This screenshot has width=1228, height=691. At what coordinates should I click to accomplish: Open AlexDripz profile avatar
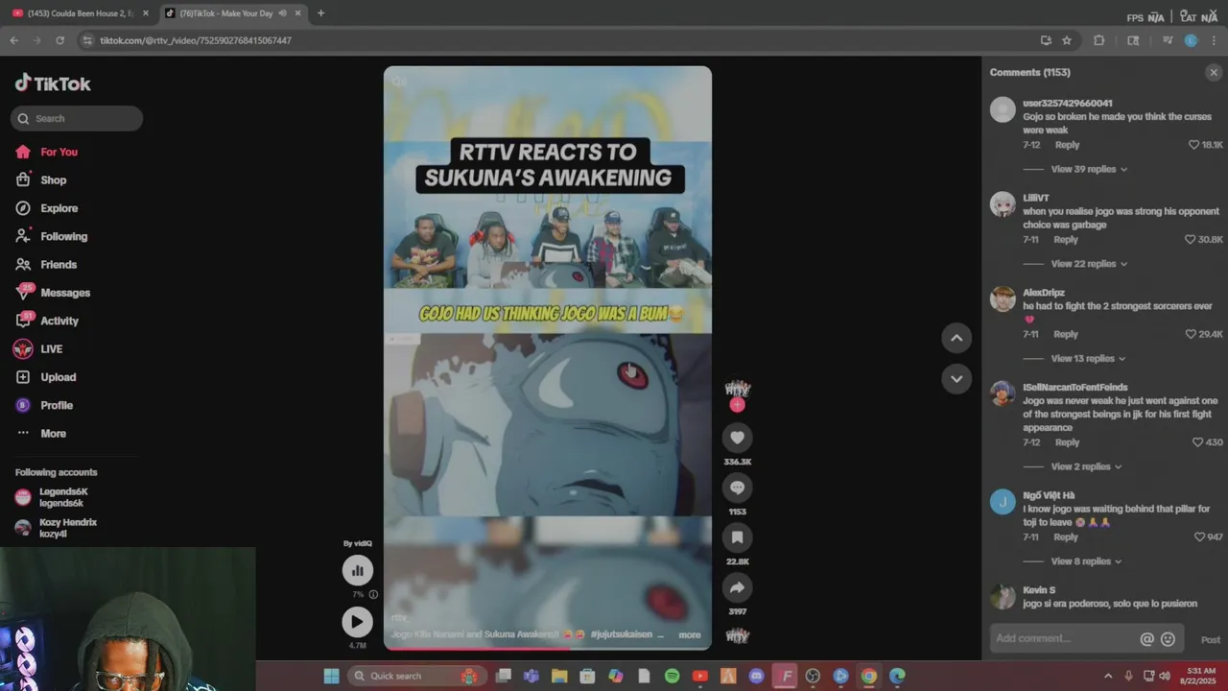[1003, 298]
